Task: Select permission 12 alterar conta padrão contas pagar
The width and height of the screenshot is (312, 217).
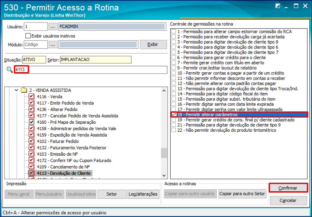Action: [227, 83]
